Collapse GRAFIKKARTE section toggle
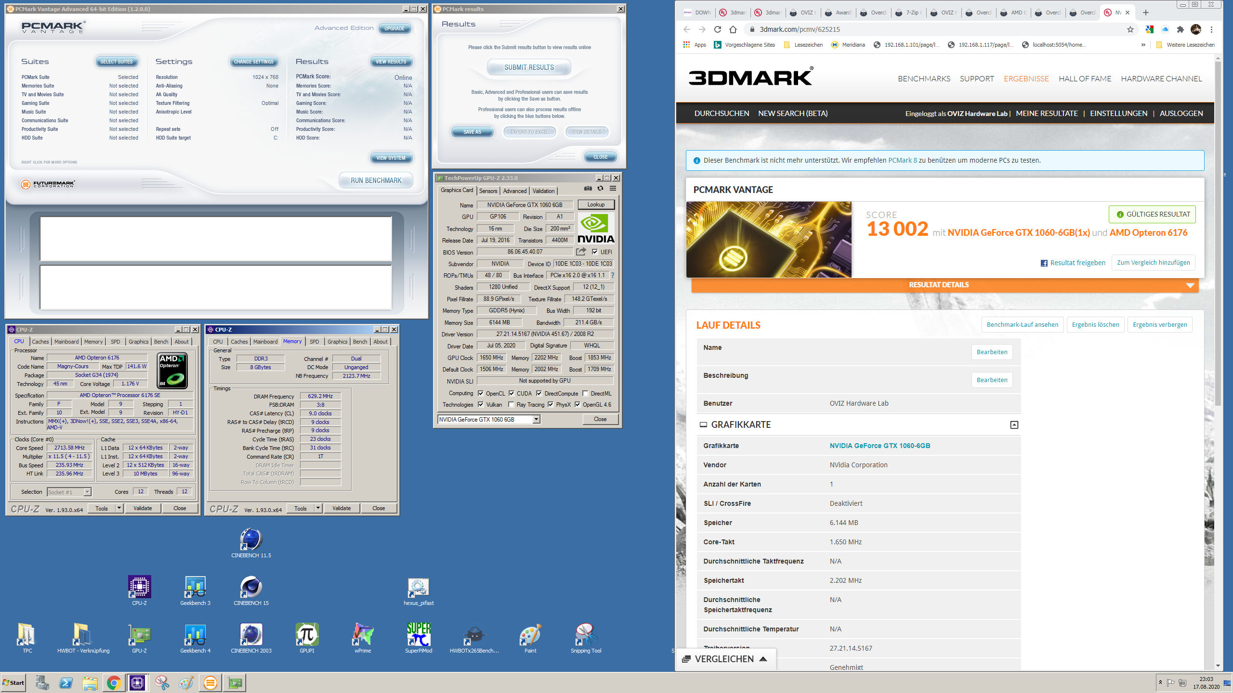This screenshot has height=693, width=1233. point(1014,424)
